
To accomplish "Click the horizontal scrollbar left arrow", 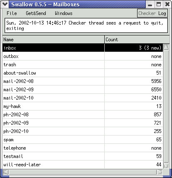I will tap(6, 172).
